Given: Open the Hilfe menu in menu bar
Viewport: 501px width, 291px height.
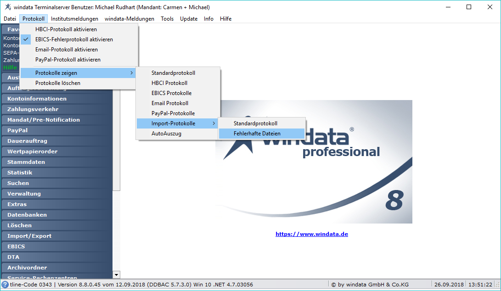Looking at the screenshot, I should (x=225, y=19).
